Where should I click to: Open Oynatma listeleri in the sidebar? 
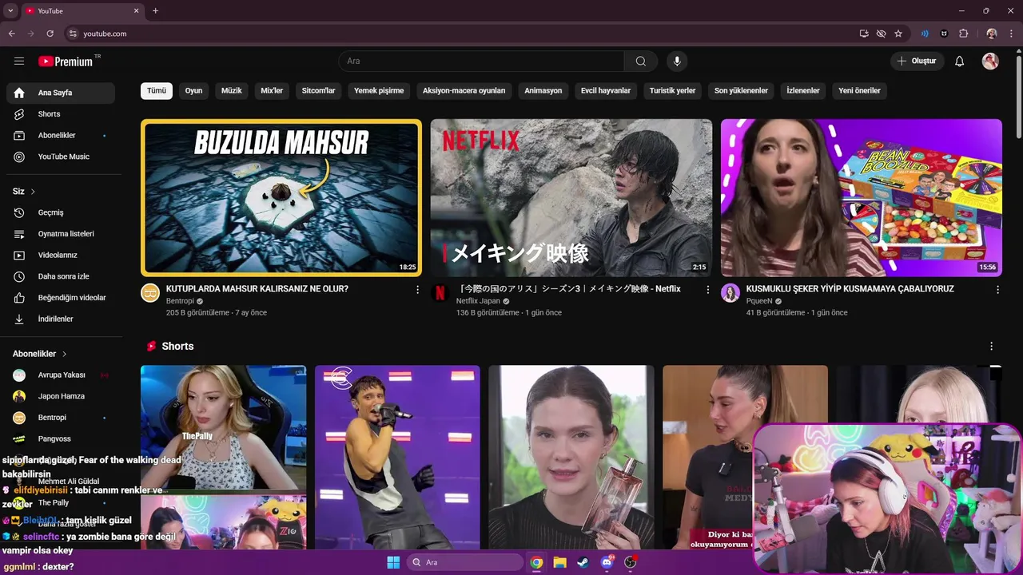[x=61, y=234]
